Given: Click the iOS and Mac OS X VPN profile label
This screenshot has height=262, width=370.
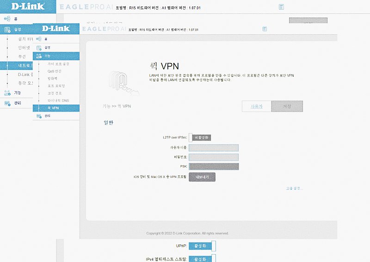Looking at the screenshot, I should (160, 177).
